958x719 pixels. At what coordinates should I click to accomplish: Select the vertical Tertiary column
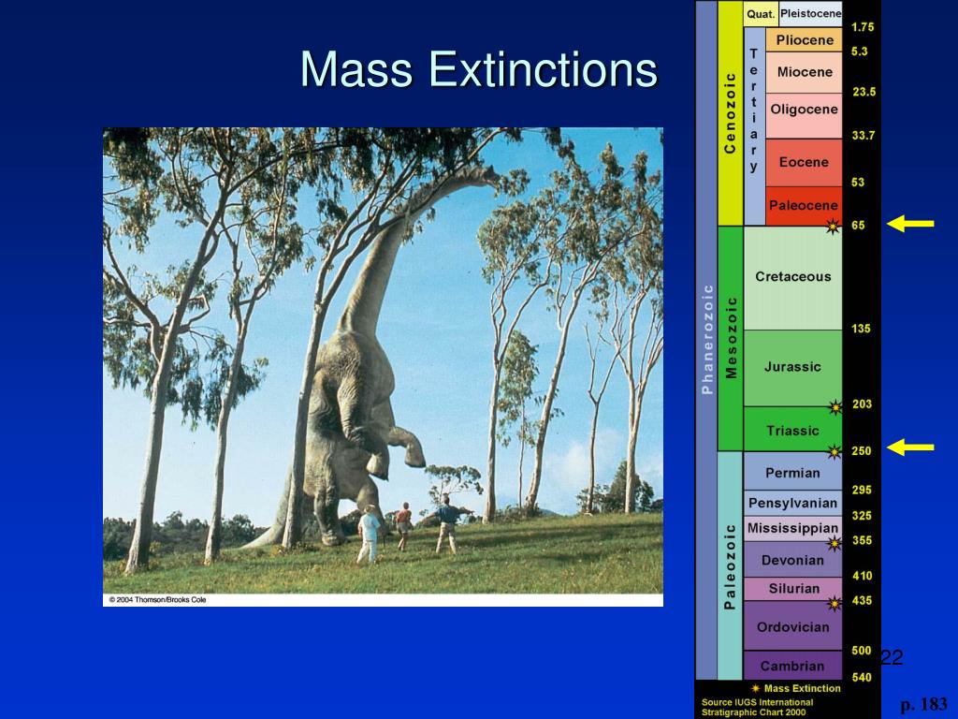[x=755, y=126]
